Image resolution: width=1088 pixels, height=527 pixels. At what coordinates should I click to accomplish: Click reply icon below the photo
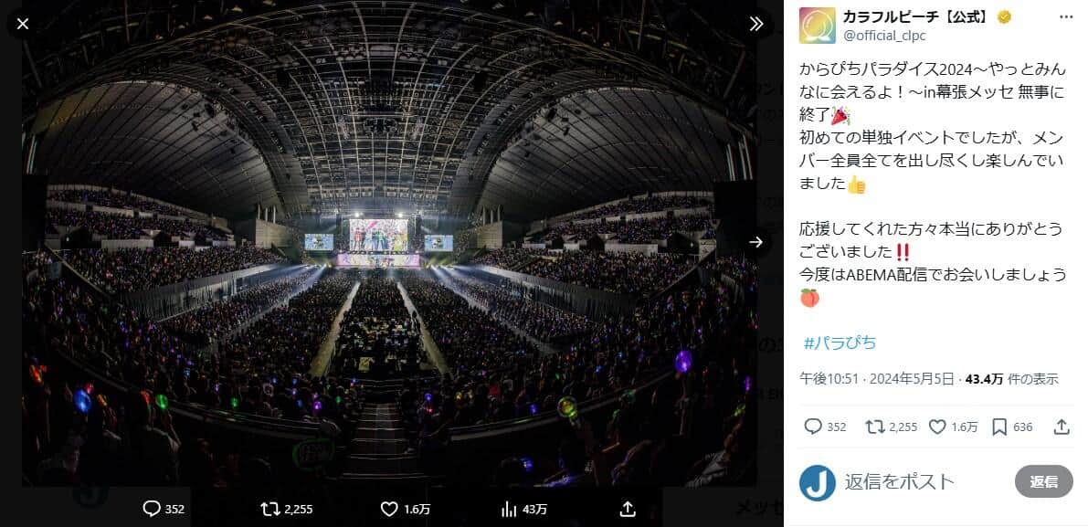[x=152, y=509]
